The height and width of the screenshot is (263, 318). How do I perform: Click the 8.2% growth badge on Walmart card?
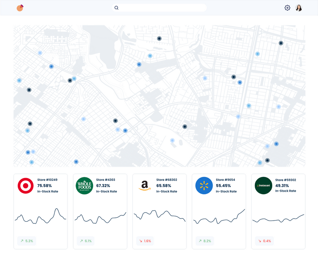coord(205,241)
